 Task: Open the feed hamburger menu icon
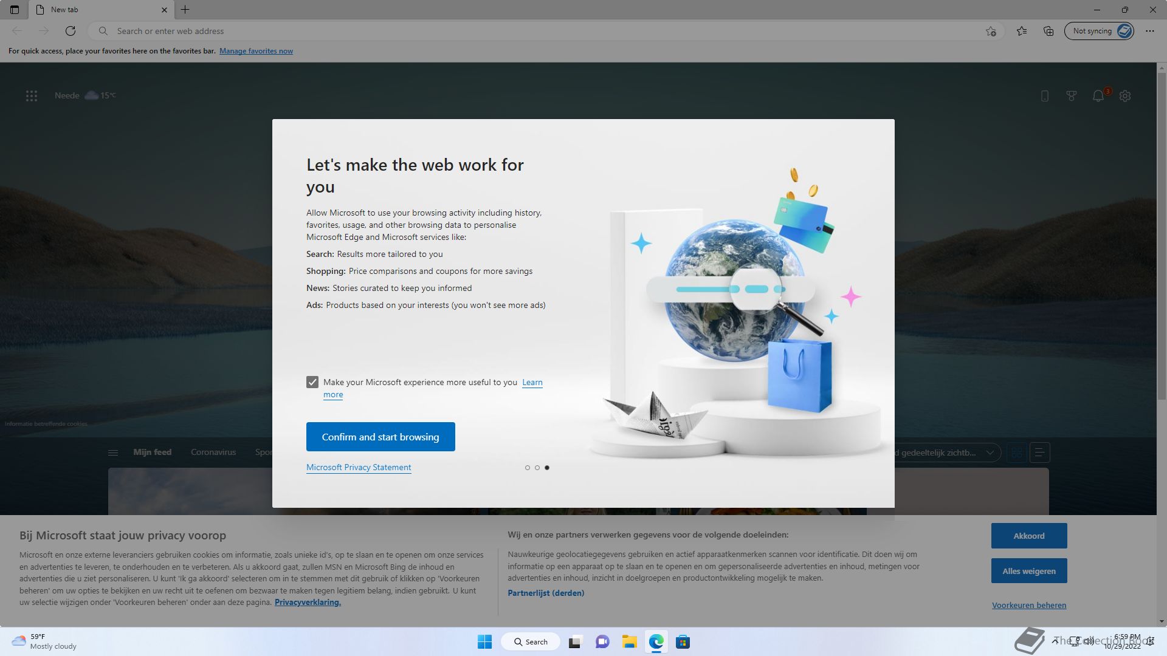[x=113, y=453]
